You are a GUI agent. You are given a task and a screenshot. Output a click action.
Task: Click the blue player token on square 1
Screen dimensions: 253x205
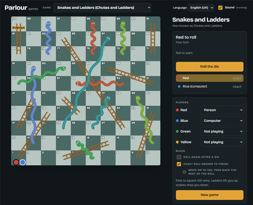coord(22,162)
